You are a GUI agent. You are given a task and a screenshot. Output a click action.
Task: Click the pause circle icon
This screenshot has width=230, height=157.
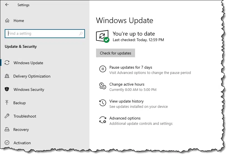pos(103,69)
